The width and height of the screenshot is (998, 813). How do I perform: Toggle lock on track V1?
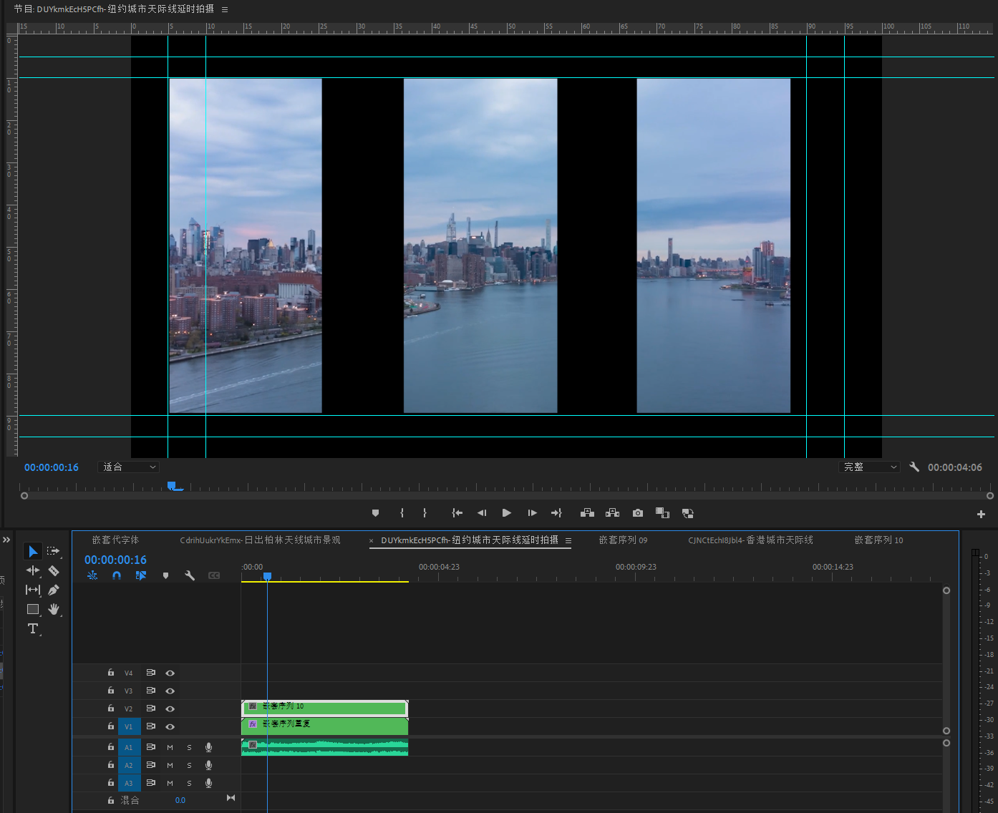[x=111, y=726]
